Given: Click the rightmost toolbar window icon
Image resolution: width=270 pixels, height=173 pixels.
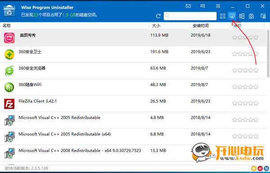Looking at the screenshot, I should pyautogui.click(x=263, y=16).
